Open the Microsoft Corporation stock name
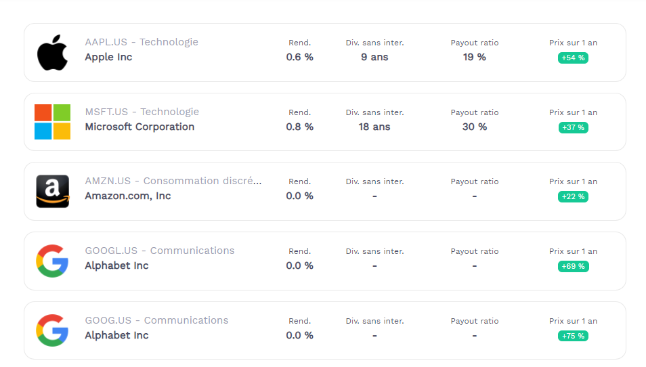Image resolution: width=646 pixels, height=367 pixels. (139, 127)
